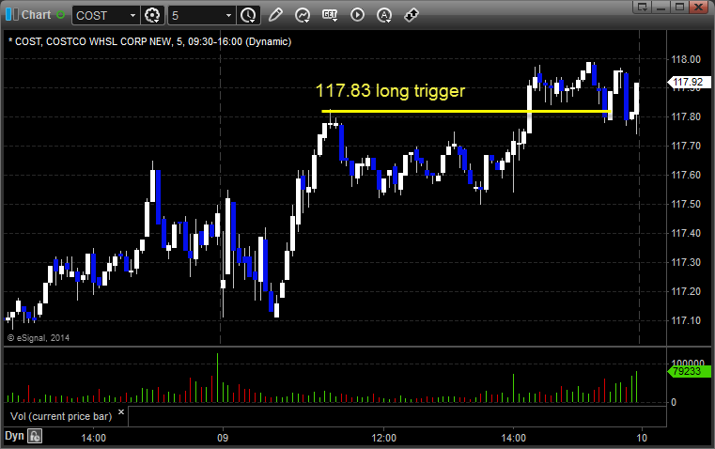Image resolution: width=715 pixels, height=449 pixels.
Task: Click the volume axis 0 label
Action: [674, 403]
